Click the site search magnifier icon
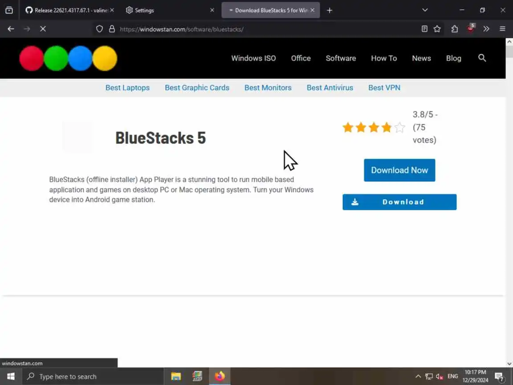Image resolution: width=513 pixels, height=385 pixels. 482,58
